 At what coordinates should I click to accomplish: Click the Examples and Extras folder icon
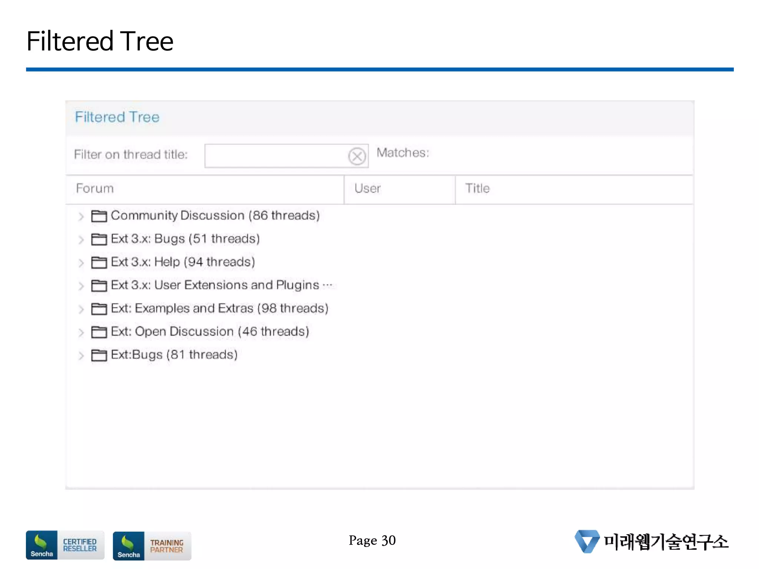[x=99, y=309]
